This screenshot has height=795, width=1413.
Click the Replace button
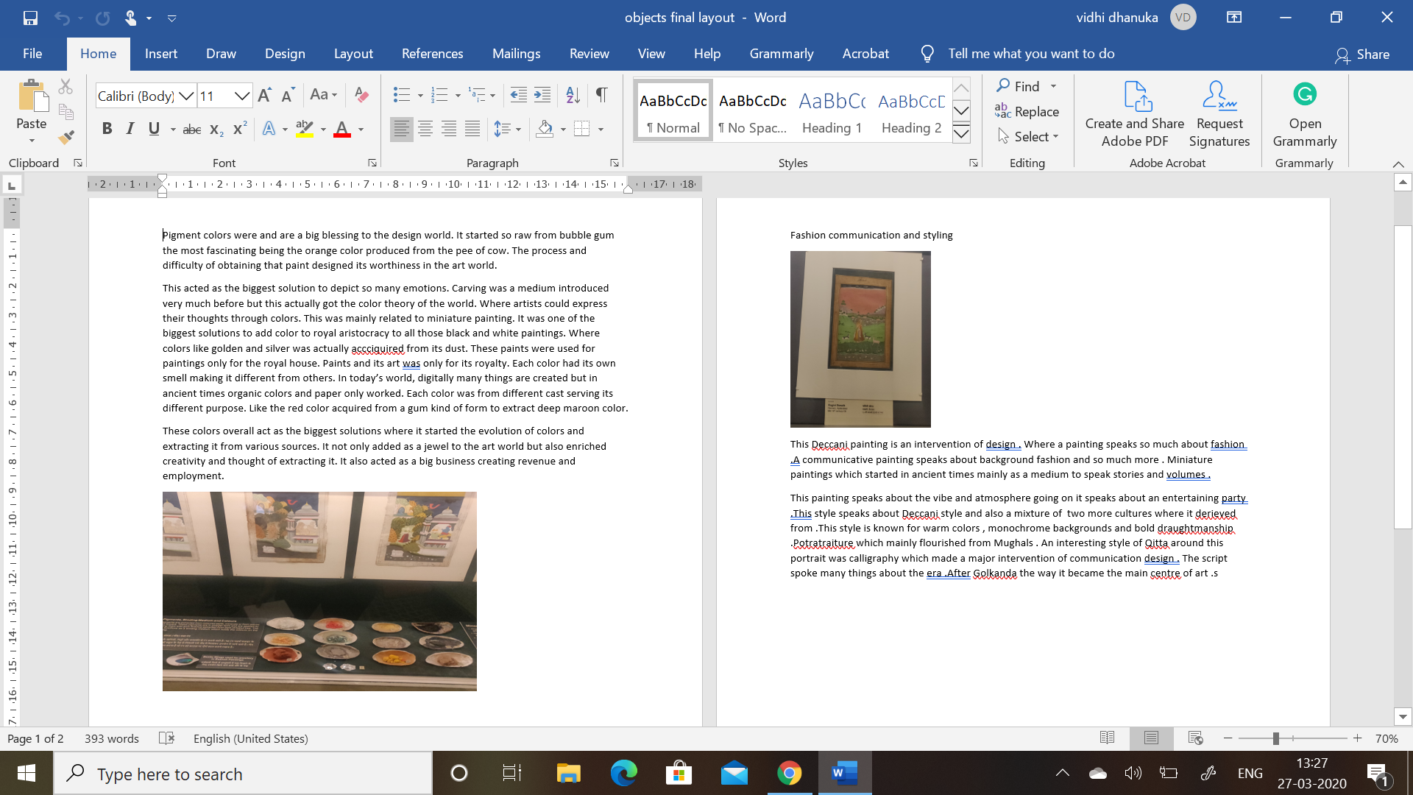coord(1027,112)
